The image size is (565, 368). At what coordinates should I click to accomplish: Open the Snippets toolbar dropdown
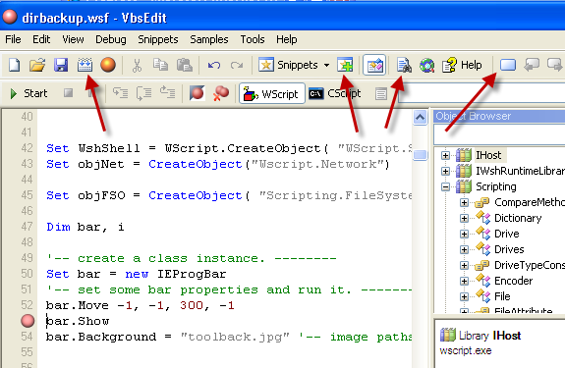click(326, 65)
